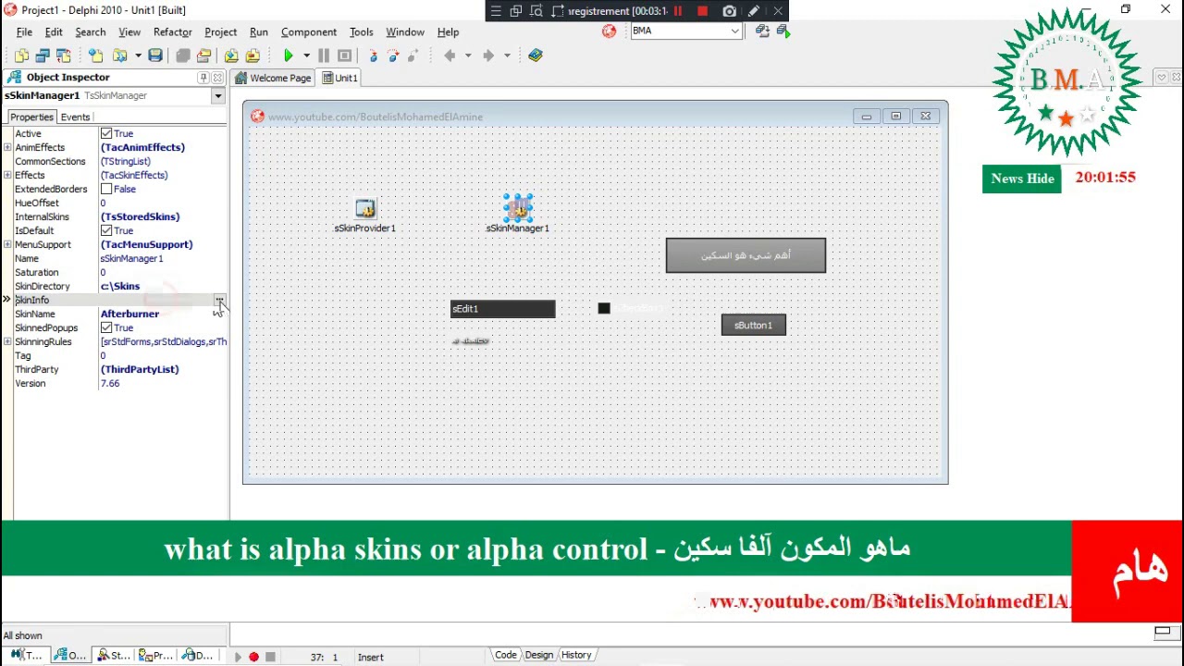Expand the SkinningRules property
Screen dimensions: 1184x666
click(7, 341)
